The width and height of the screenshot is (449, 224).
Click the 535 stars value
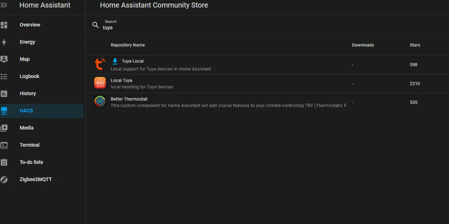(x=414, y=102)
